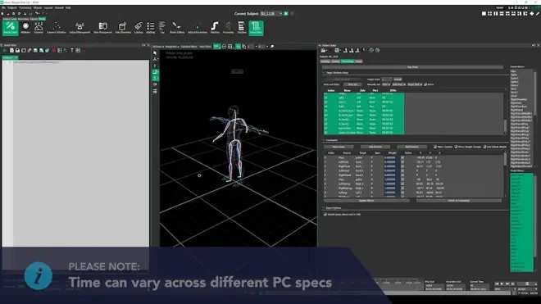The width and height of the screenshot is (541, 304).
Task: Open the Subjects menu
Action: [12, 7]
